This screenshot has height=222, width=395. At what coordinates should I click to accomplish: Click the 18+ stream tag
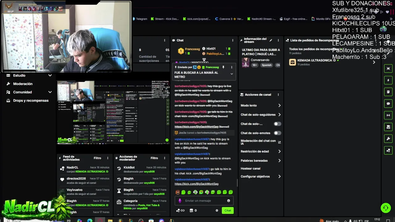click(255, 65)
